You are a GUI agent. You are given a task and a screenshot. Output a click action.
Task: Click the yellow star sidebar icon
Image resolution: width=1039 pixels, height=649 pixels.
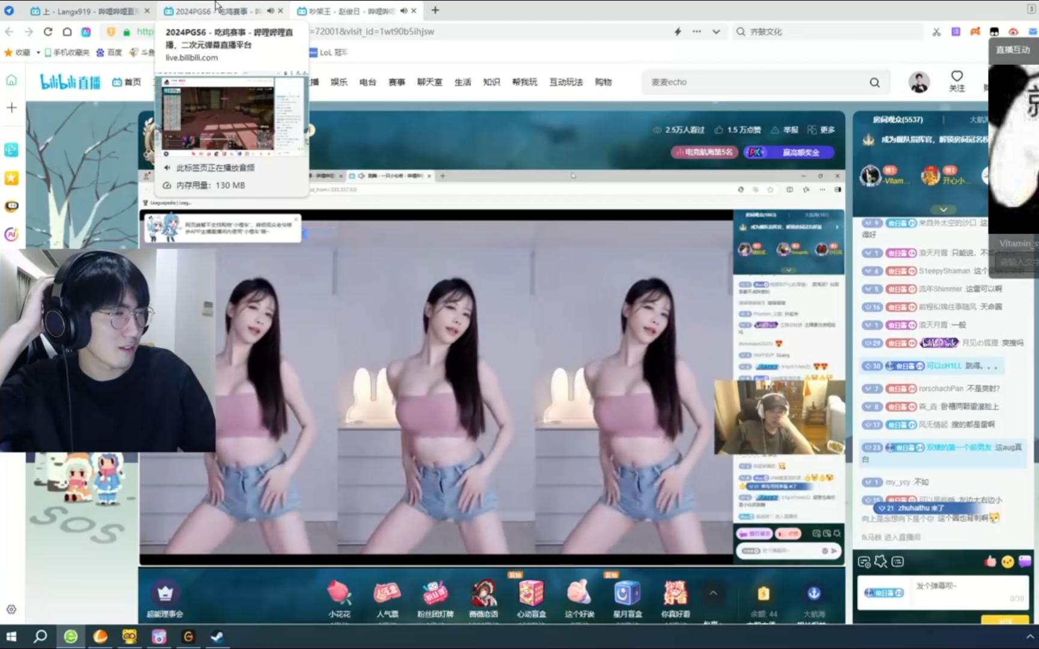(x=11, y=178)
